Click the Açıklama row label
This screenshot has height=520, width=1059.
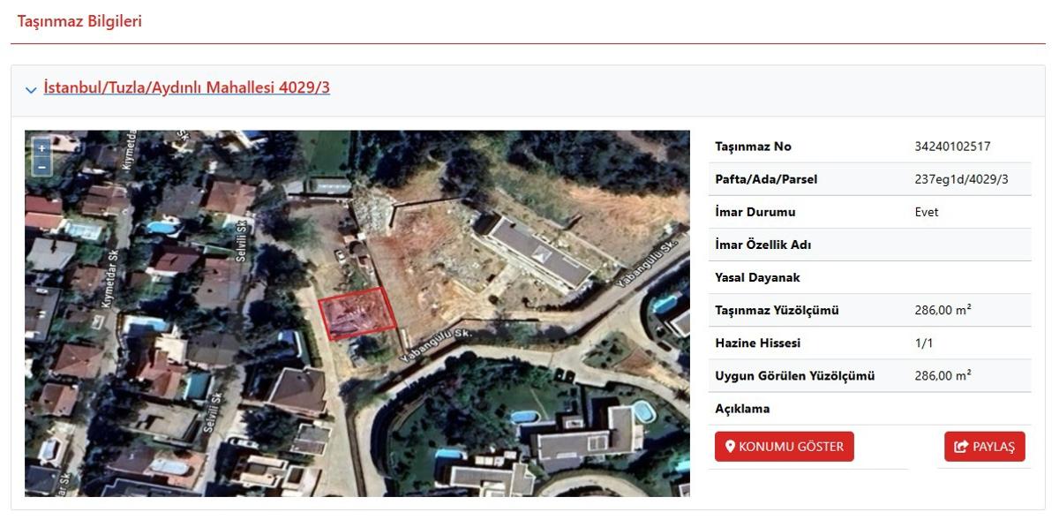[x=741, y=409]
